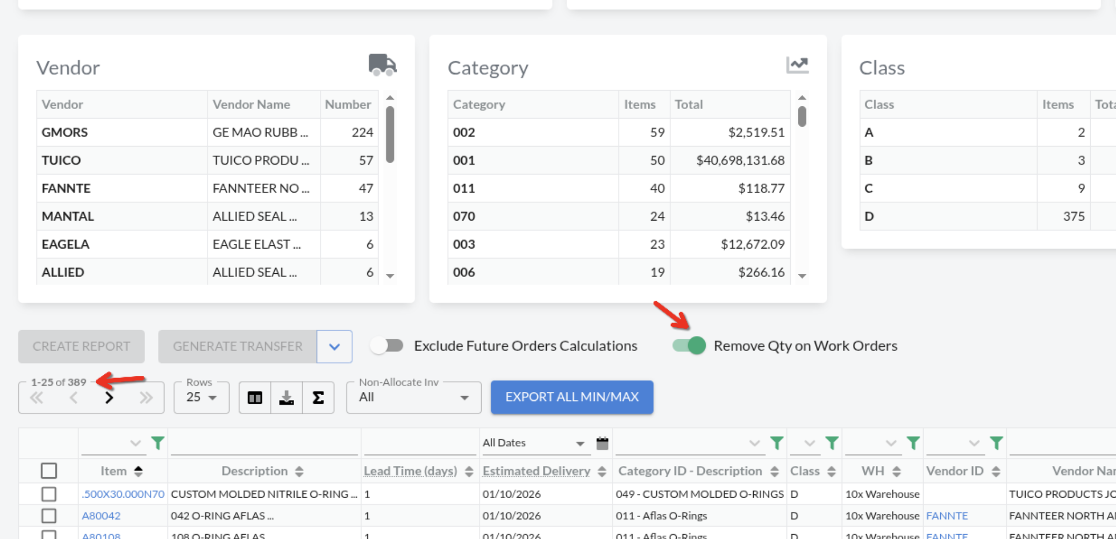Open item link A80042
The width and height of the screenshot is (1116, 539).
pyautogui.click(x=101, y=516)
